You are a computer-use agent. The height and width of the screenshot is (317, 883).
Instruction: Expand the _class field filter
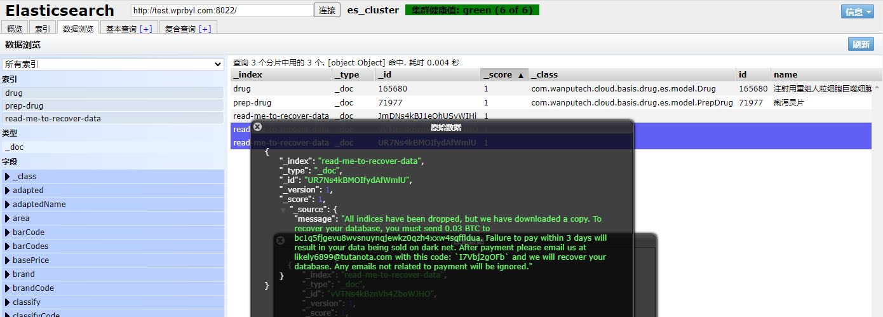[8, 177]
